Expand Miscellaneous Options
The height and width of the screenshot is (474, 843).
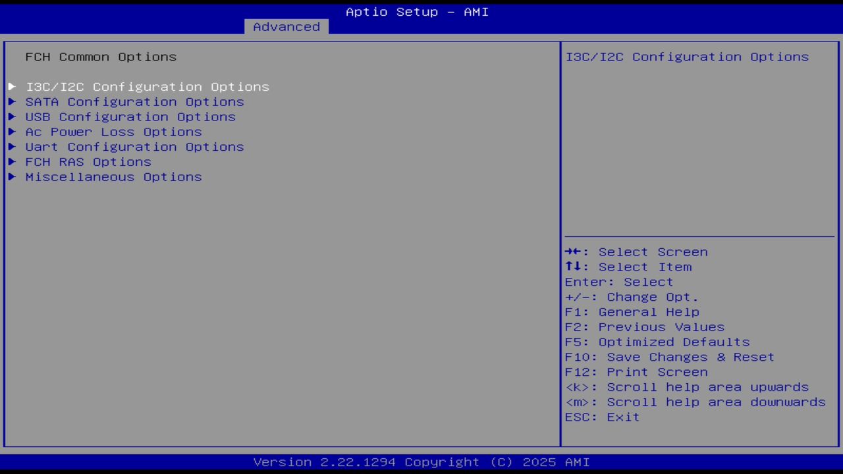click(113, 176)
